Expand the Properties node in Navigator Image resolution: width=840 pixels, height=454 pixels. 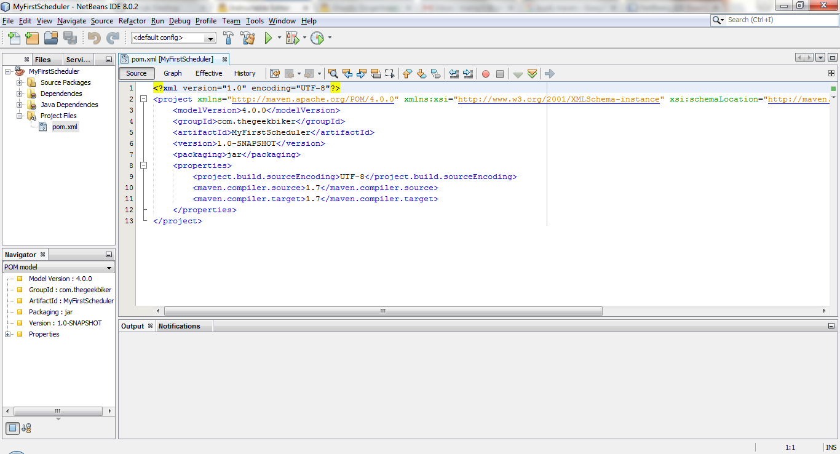tap(7, 334)
